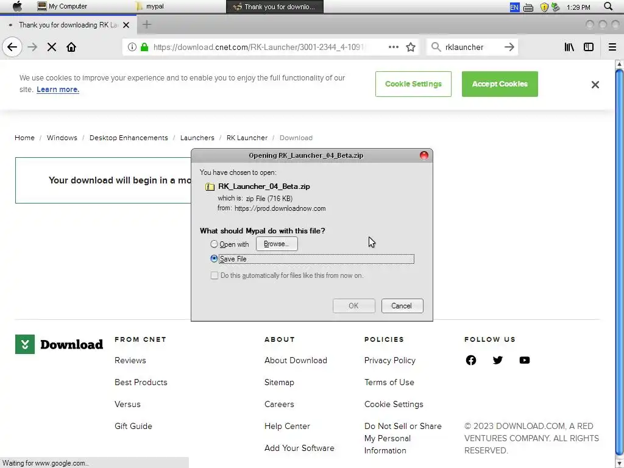Open the Twitter icon under Follow Us
This screenshot has width=624, height=468.
point(497,360)
